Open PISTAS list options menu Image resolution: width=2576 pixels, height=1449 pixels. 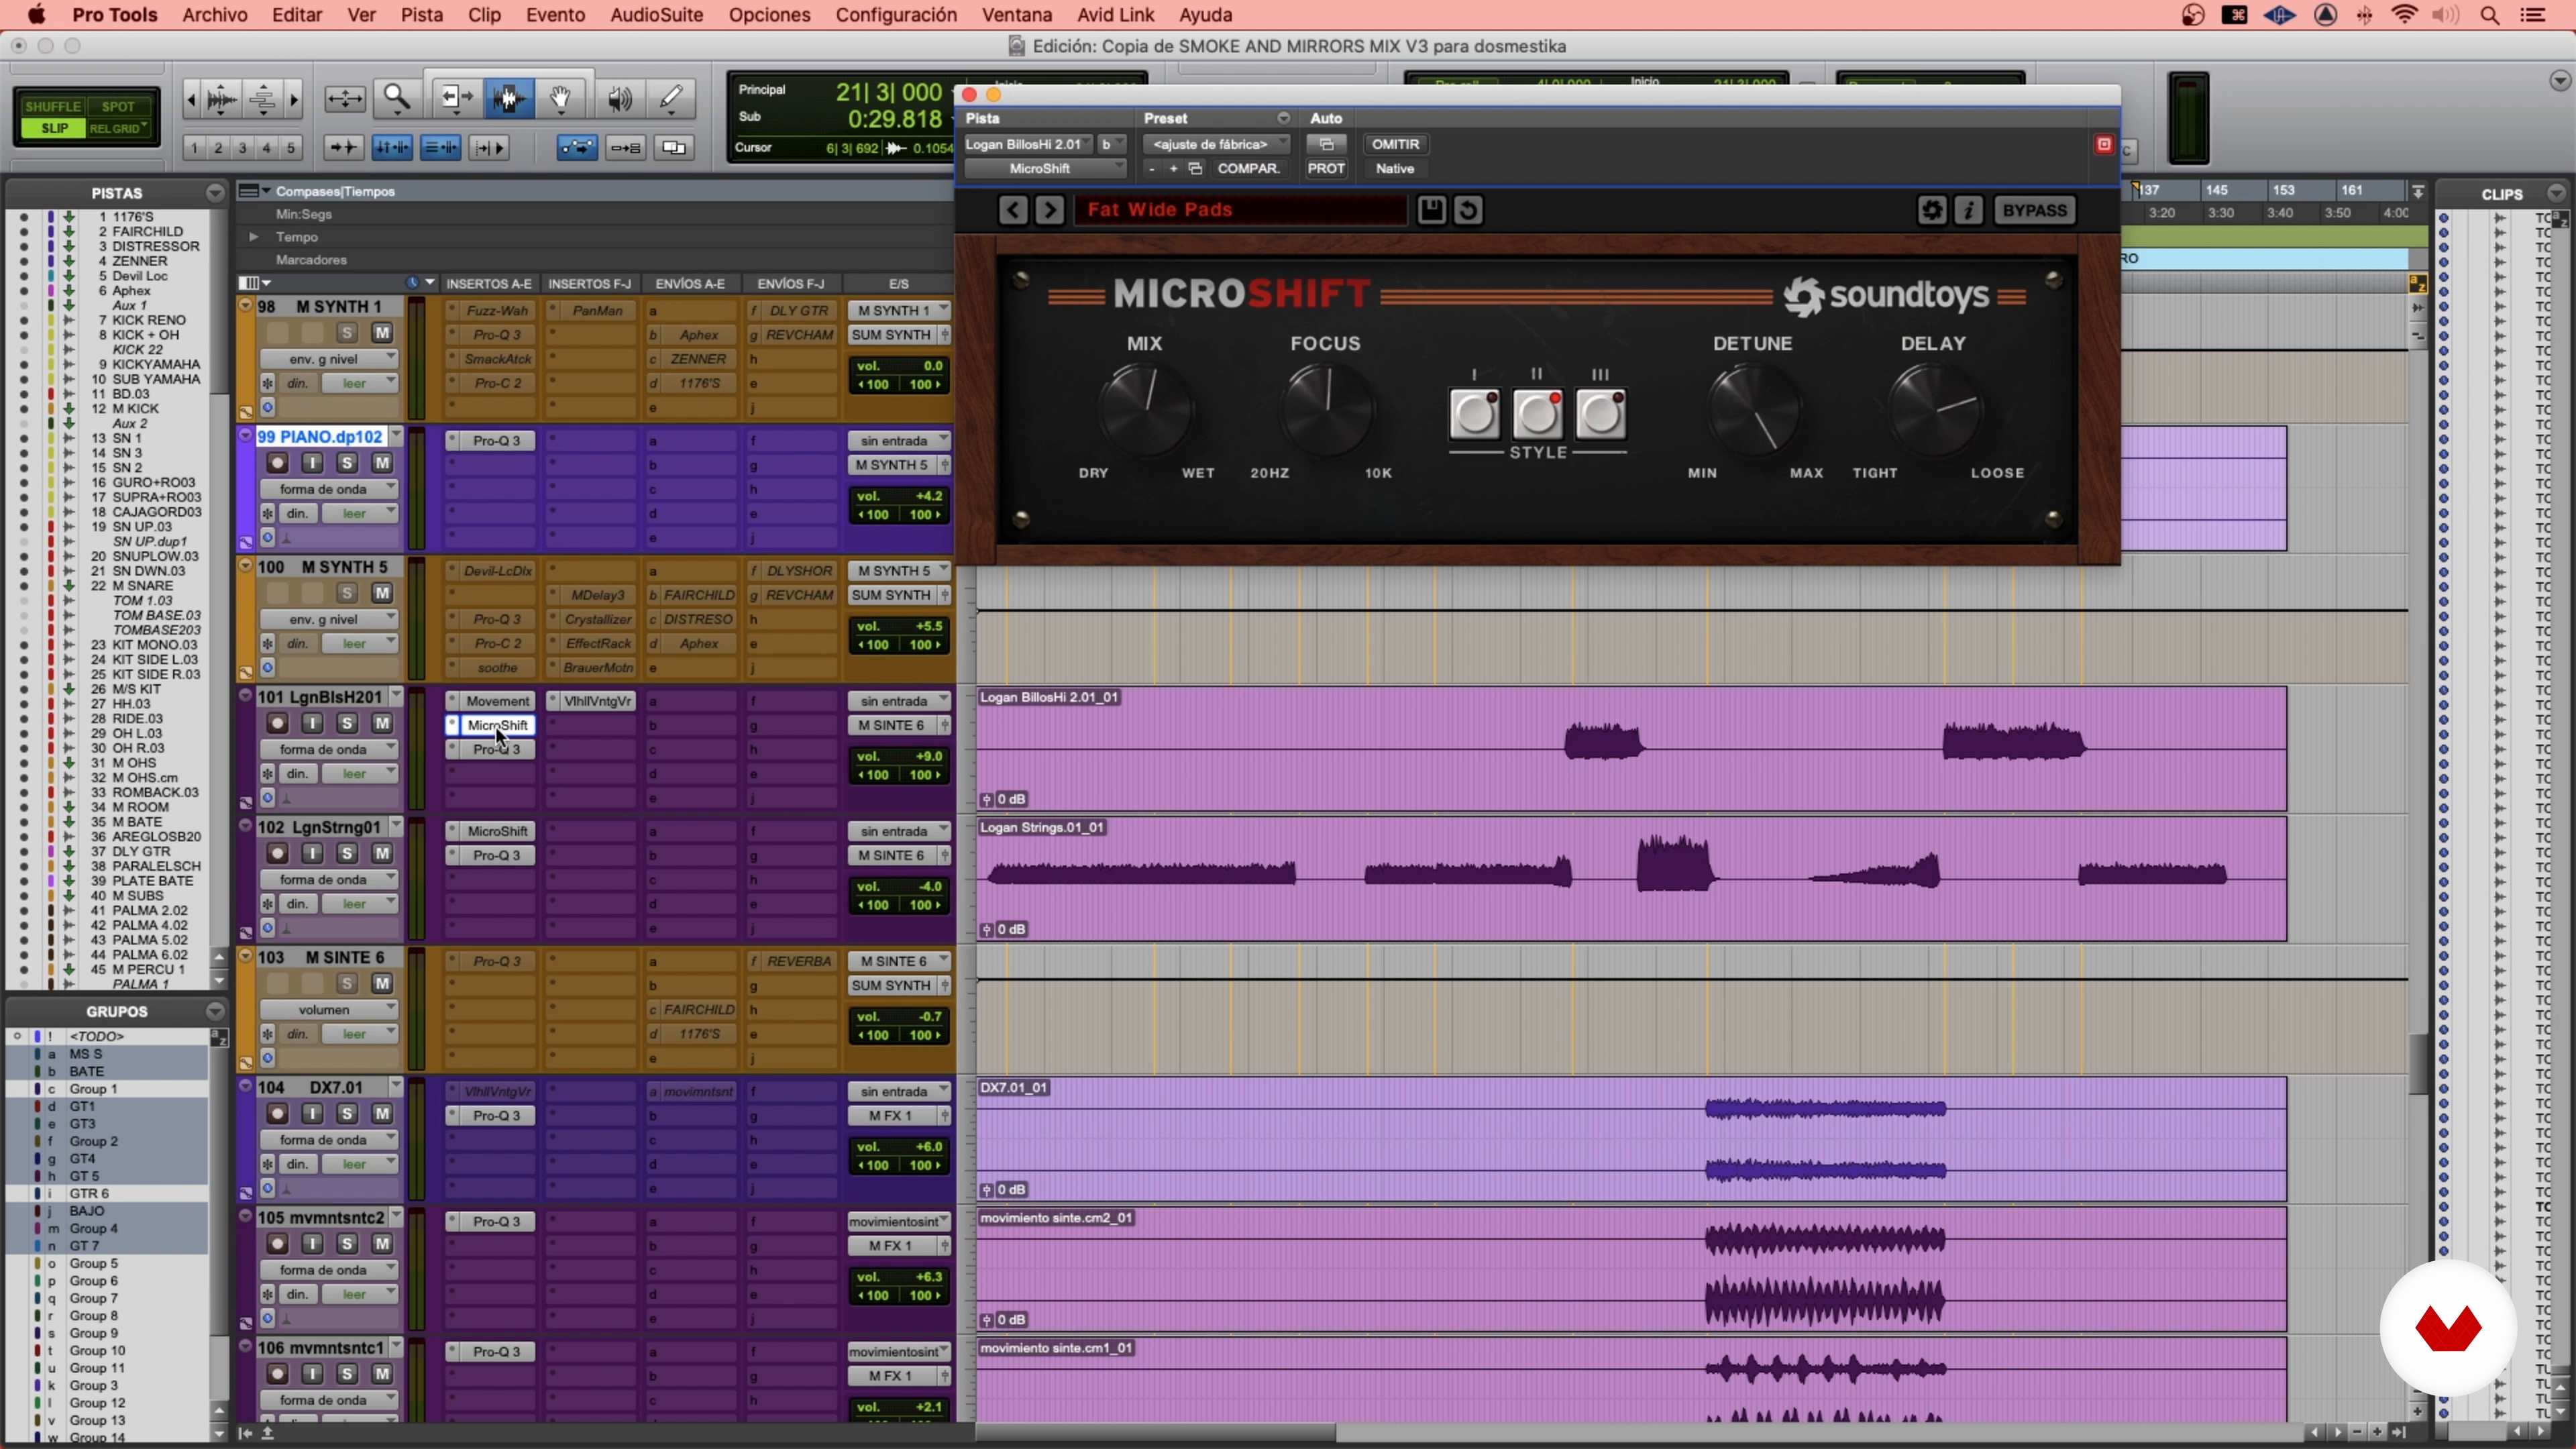click(215, 193)
